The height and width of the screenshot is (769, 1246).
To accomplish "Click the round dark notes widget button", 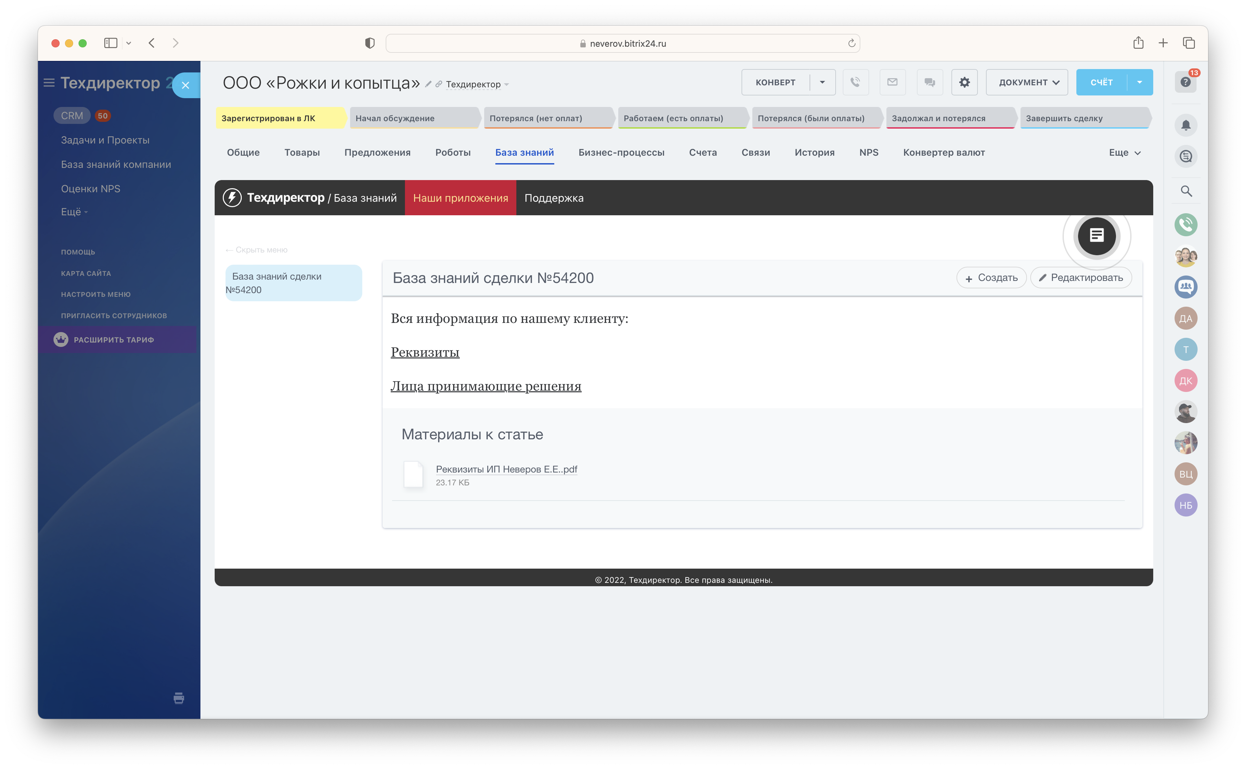I will click(1096, 236).
